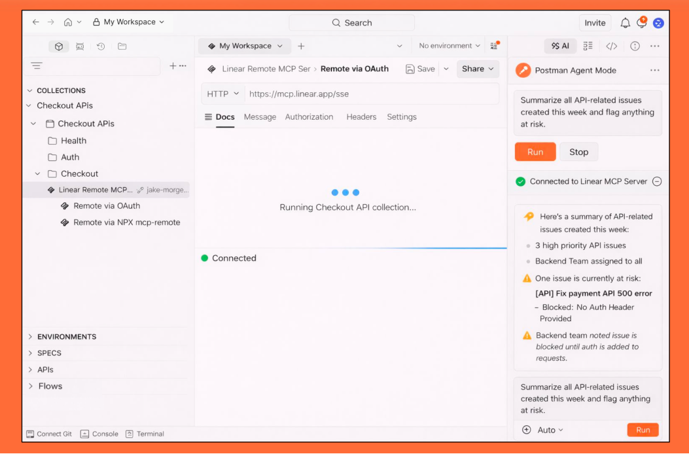Switch to the Authorization tab

[309, 117]
